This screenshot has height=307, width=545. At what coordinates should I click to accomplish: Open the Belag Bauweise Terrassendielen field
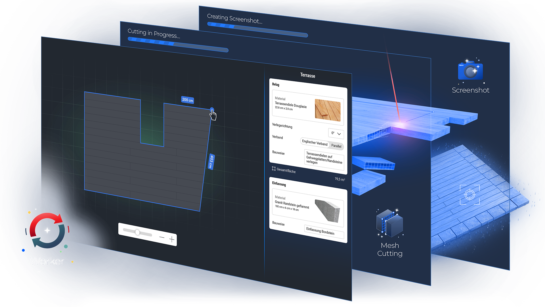point(324,160)
